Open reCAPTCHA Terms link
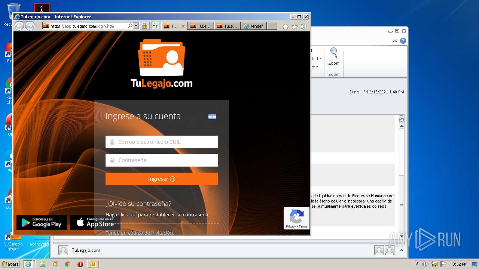 point(303,226)
